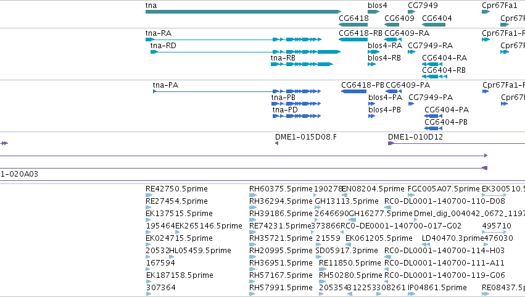Click EST label RC0-DL0001-140700-111-A11
Screen dimensions: 525x297
(444, 263)
